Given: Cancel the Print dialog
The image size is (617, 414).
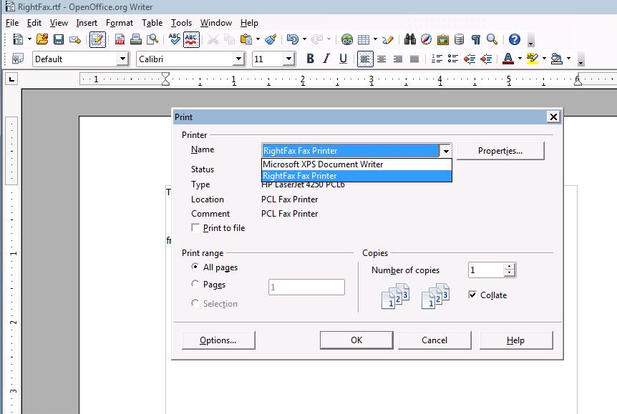Looking at the screenshot, I should tap(434, 340).
